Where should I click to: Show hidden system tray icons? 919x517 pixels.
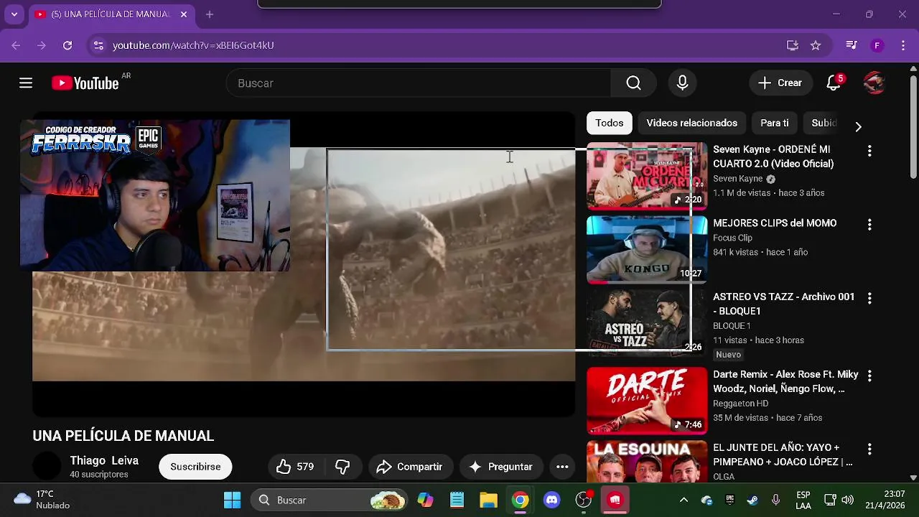tap(684, 500)
